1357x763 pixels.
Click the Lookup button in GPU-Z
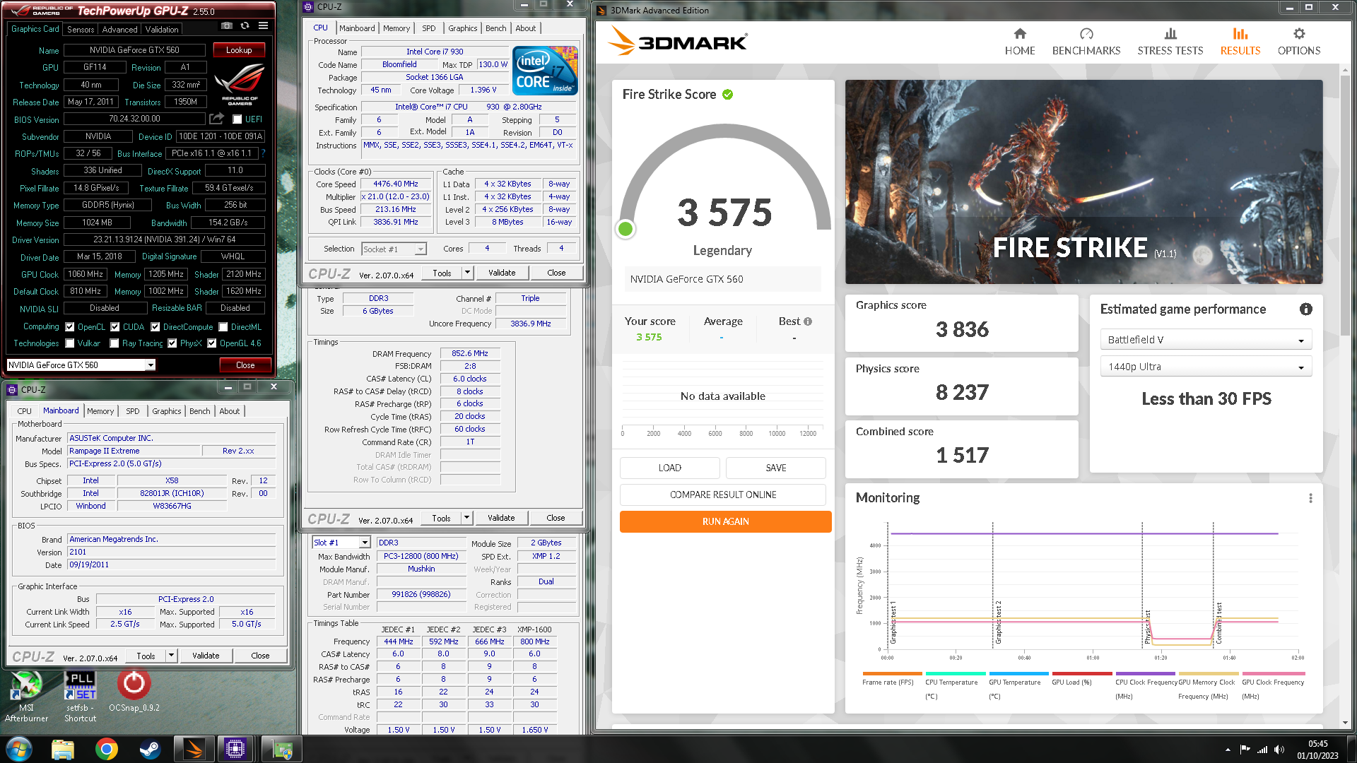pyautogui.click(x=239, y=50)
